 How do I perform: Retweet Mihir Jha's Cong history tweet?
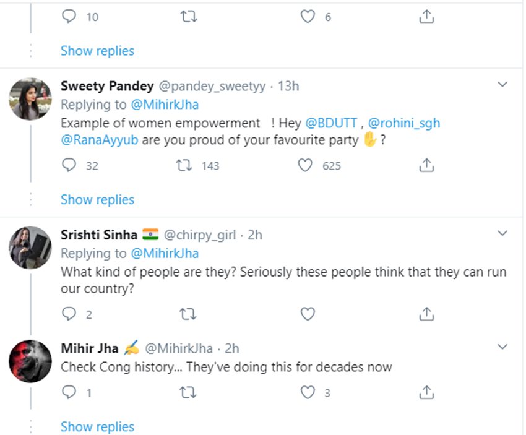tap(187, 392)
